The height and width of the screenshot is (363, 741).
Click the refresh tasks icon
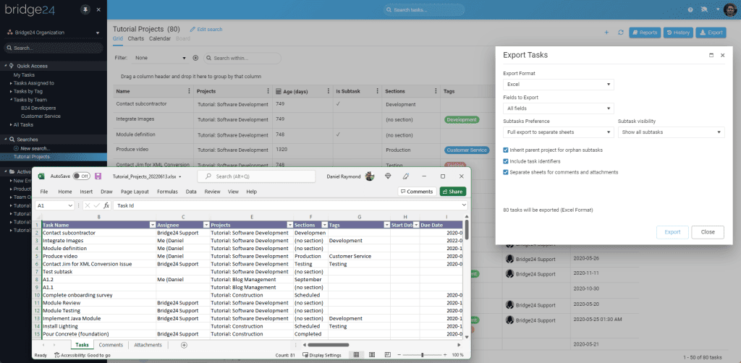(x=620, y=33)
